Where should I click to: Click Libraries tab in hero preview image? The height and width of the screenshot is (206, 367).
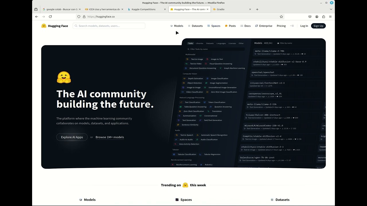coord(200,43)
